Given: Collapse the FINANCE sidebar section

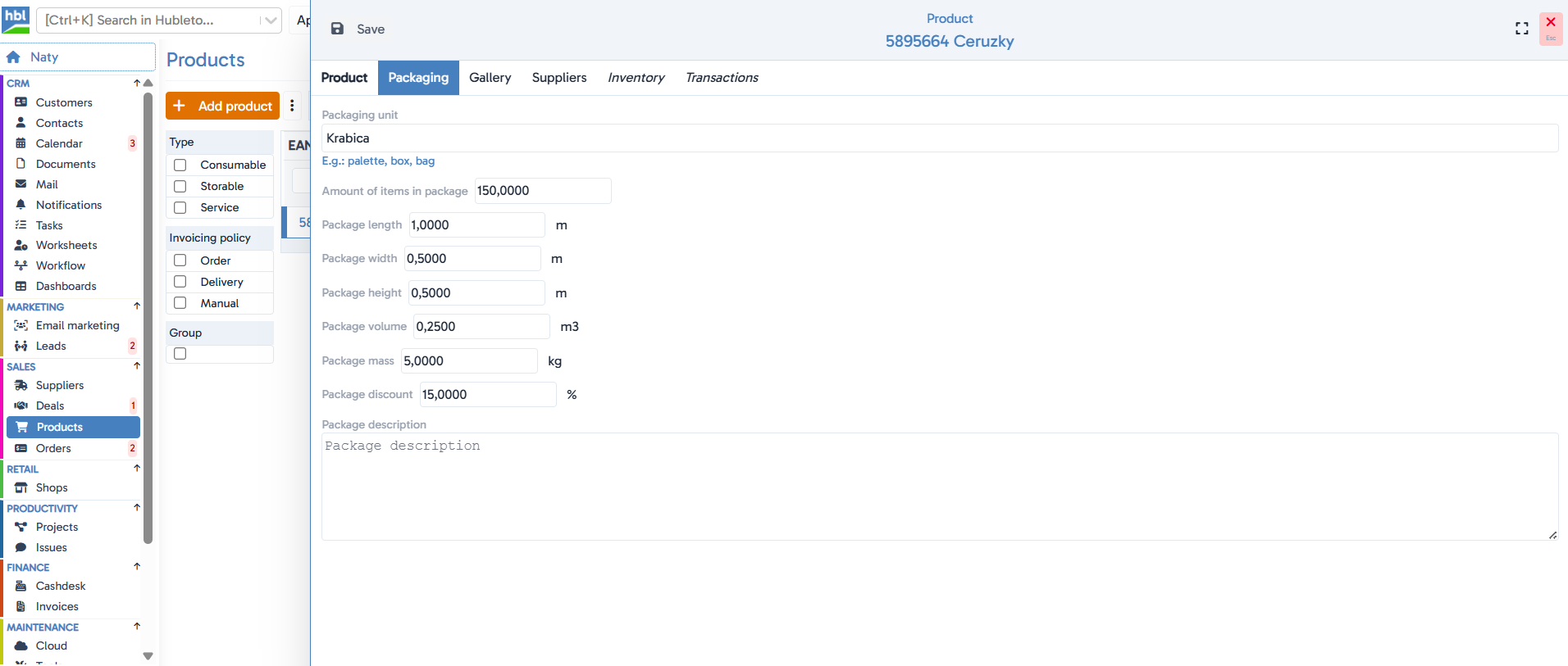Looking at the screenshot, I should point(137,567).
